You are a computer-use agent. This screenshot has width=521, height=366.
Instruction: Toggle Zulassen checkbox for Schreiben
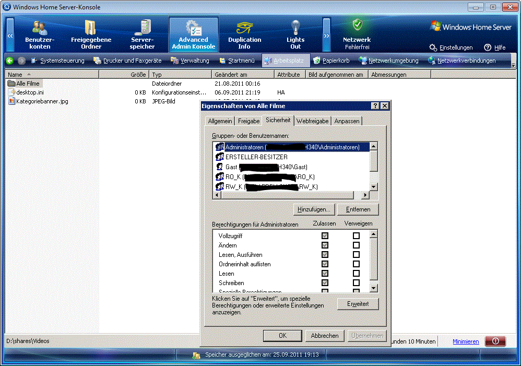325,283
